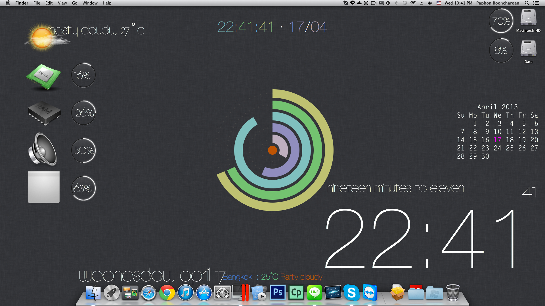Open the Macintosh HD drive icon
This screenshot has width=545, height=306.
[528, 18]
